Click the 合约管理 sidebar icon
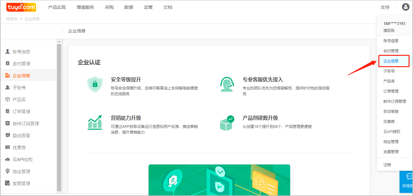The width and height of the screenshot is (413, 196). (8, 64)
